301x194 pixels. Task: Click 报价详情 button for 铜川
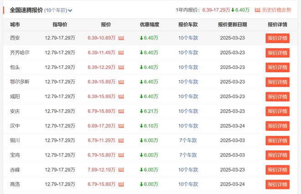(277, 141)
